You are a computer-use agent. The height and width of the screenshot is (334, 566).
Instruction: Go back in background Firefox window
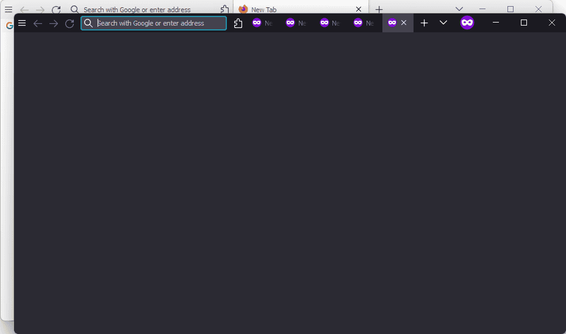pos(24,9)
